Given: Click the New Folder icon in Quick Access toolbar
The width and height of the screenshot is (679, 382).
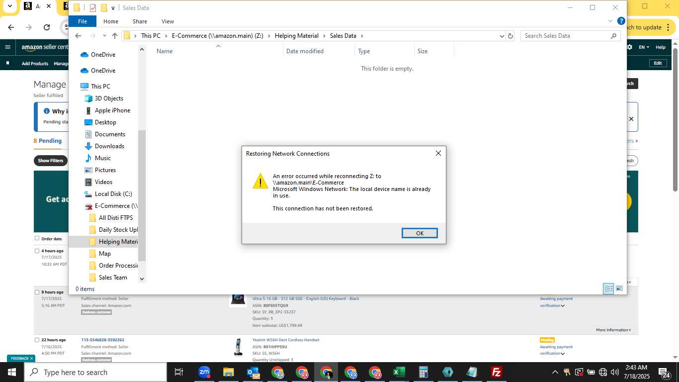Looking at the screenshot, I should [104, 8].
